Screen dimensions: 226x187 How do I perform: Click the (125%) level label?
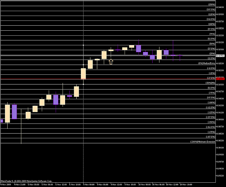tap(212, 14)
